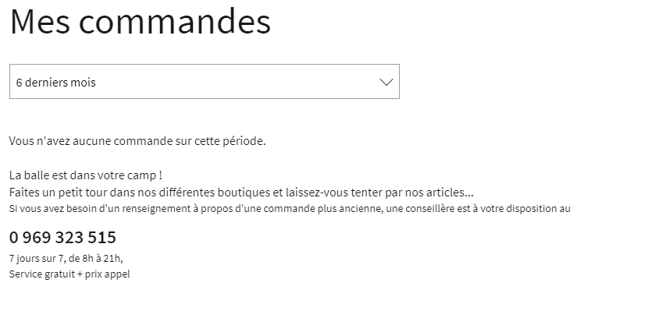Click the word 'commandes' in the heading
This screenshot has width=659, height=318.
[175, 22]
